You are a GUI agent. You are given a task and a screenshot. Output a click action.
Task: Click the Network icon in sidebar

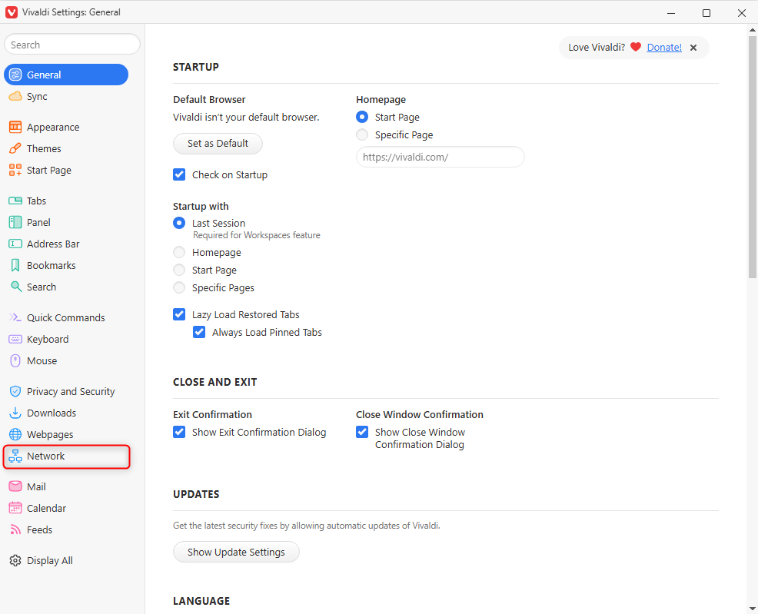(x=15, y=456)
